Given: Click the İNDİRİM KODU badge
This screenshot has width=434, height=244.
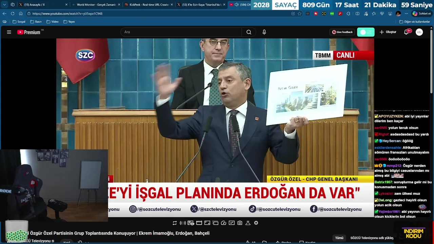Looking at the screenshot, I should (x=414, y=233).
